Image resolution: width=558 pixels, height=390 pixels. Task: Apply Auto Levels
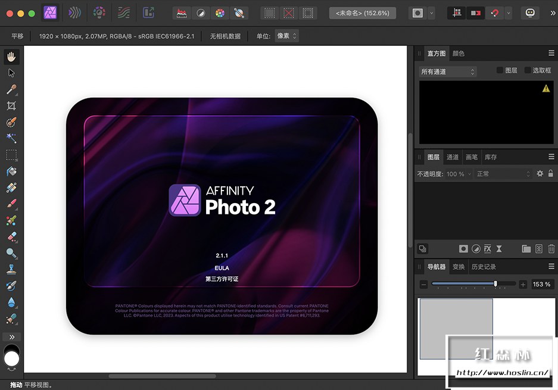[182, 14]
